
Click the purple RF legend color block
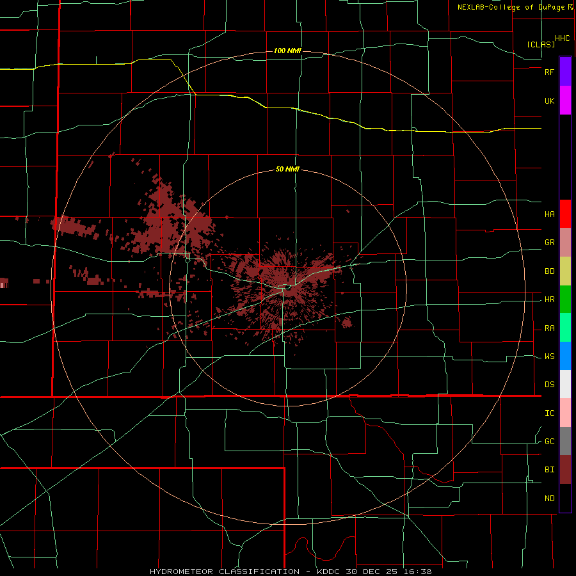[x=565, y=72]
